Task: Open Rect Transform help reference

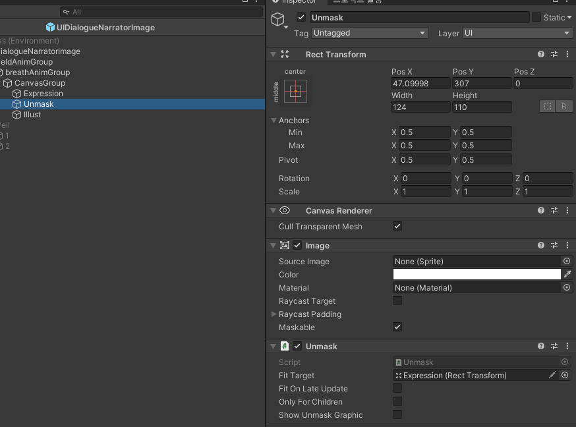Action: click(x=540, y=54)
